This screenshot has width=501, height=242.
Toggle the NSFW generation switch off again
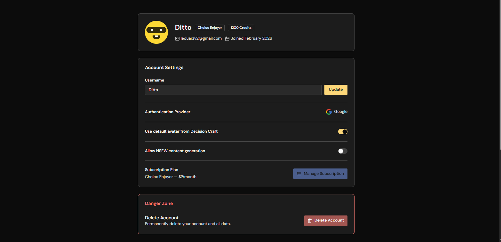click(342, 151)
